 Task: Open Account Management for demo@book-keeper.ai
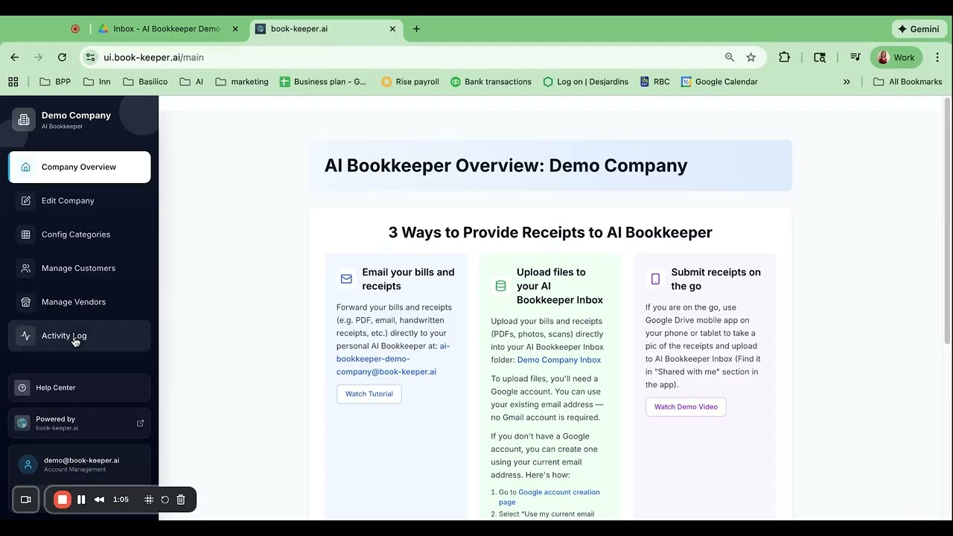coord(79,465)
